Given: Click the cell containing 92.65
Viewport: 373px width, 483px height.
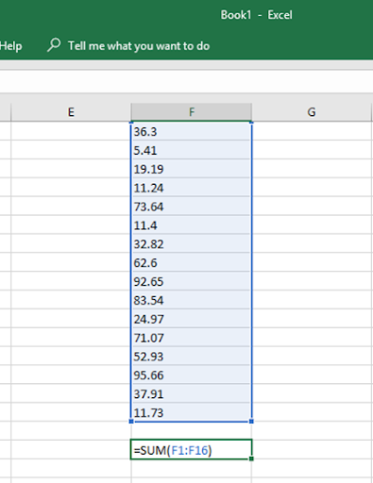Looking at the screenshot, I should (x=192, y=281).
